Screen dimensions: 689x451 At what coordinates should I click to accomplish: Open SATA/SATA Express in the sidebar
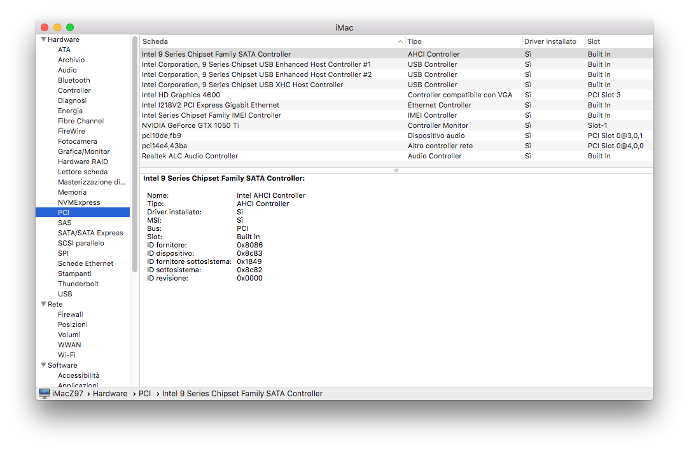coord(90,233)
